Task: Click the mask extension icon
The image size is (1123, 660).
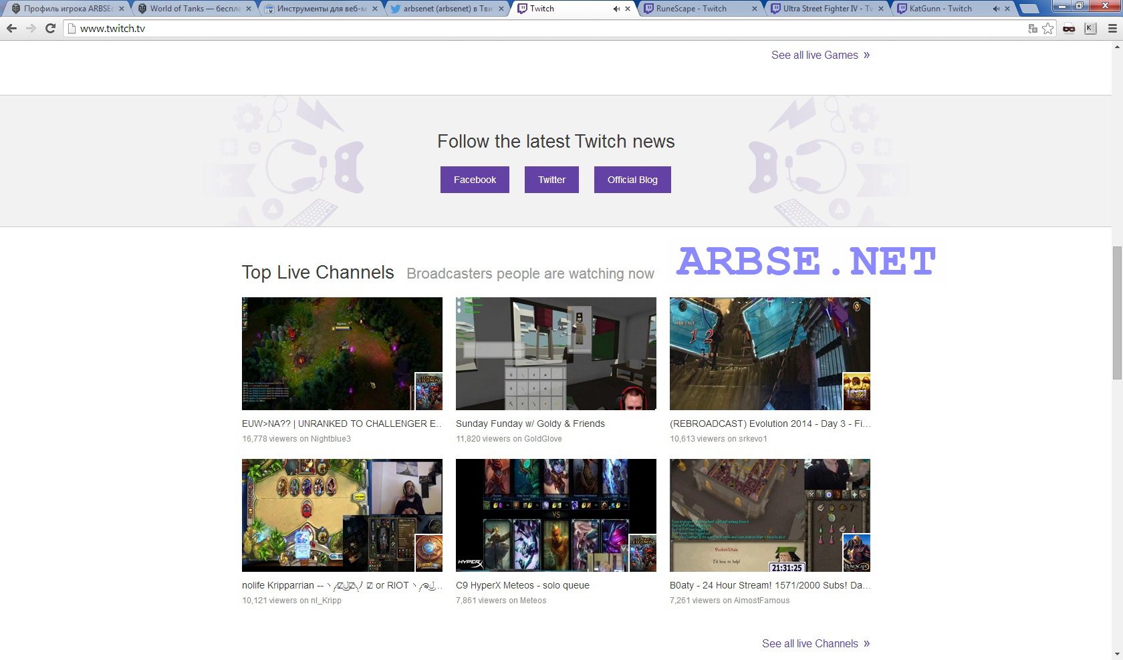Action: pyautogui.click(x=1069, y=29)
